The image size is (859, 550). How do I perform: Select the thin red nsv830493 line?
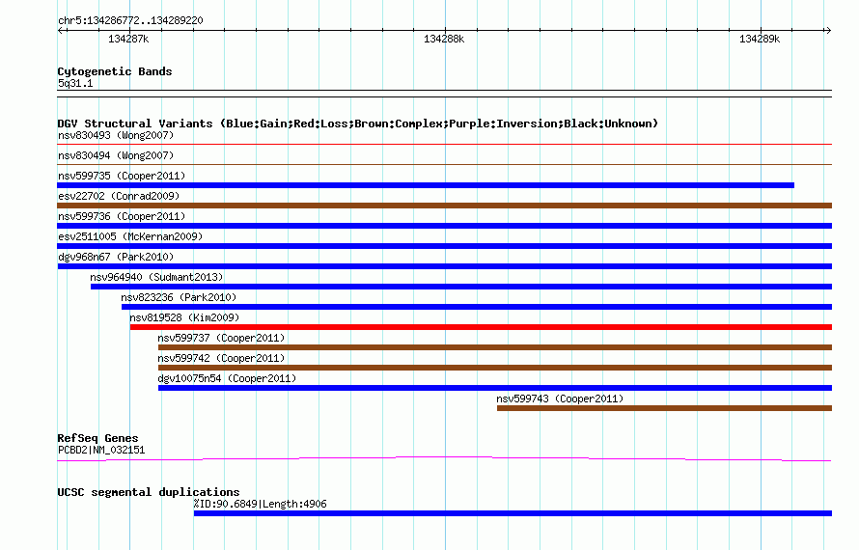click(x=445, y=145)
